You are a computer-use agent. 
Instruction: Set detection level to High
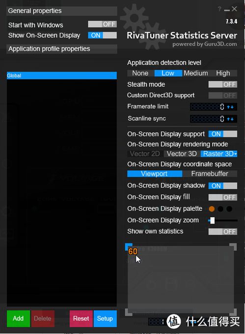pos(223,73)
